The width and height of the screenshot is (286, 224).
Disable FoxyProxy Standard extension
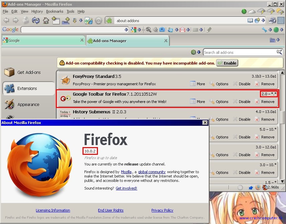click(242, 84)
